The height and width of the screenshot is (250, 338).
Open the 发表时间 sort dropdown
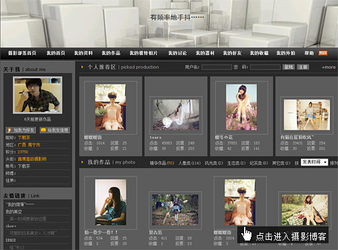[x=314, y=162]
